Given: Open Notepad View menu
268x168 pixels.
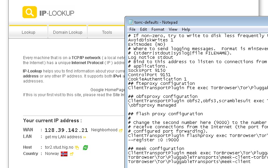Looking at the screenshot, I should 173,29.
